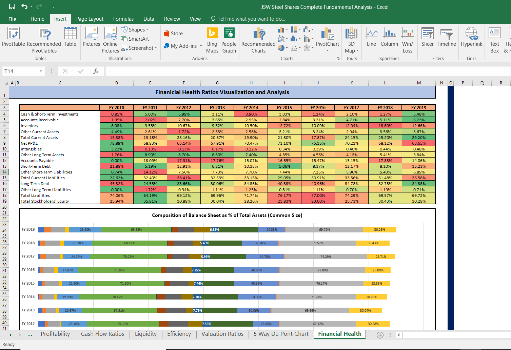Open Recommended PivotTables
Viewport: 511px width, 350px height.
click(44, 40)
